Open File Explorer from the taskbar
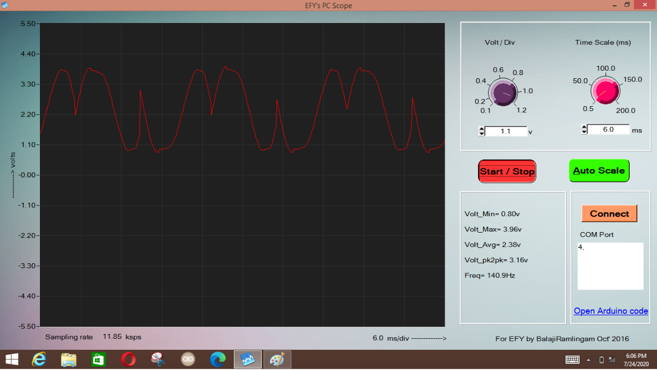This screenshot has height=370, width=657. (68, 360)
